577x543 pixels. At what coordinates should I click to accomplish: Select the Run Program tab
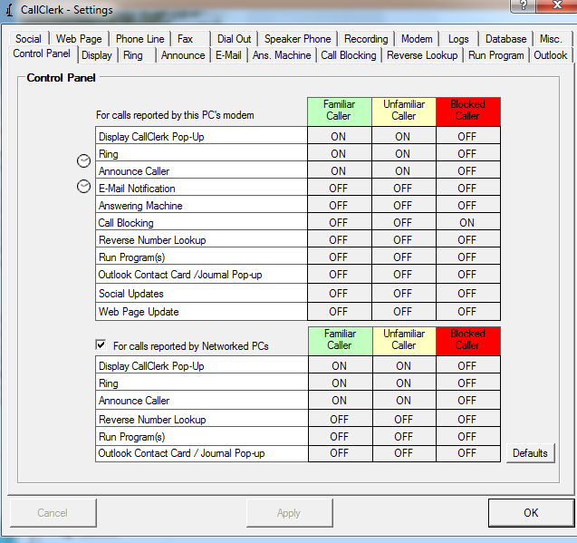coord(495,55)
